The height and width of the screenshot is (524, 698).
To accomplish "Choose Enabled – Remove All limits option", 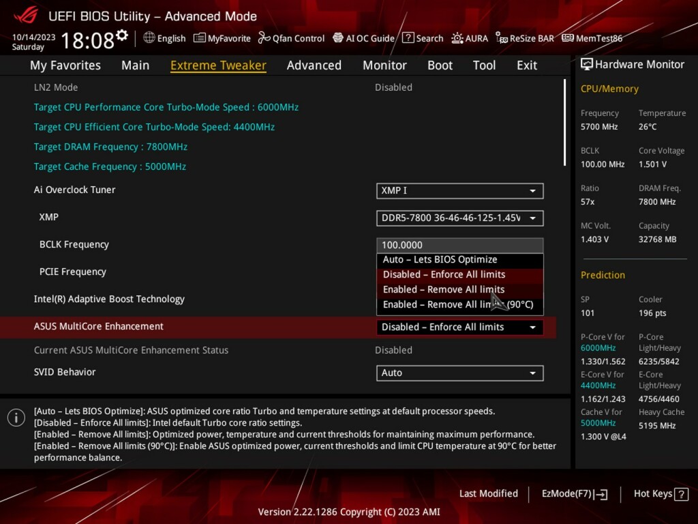I will (x=460, y=289).
